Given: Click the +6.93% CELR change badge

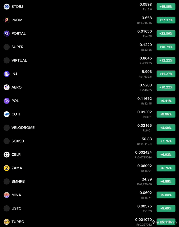Looking at the screenshot, I should (166, 154).
